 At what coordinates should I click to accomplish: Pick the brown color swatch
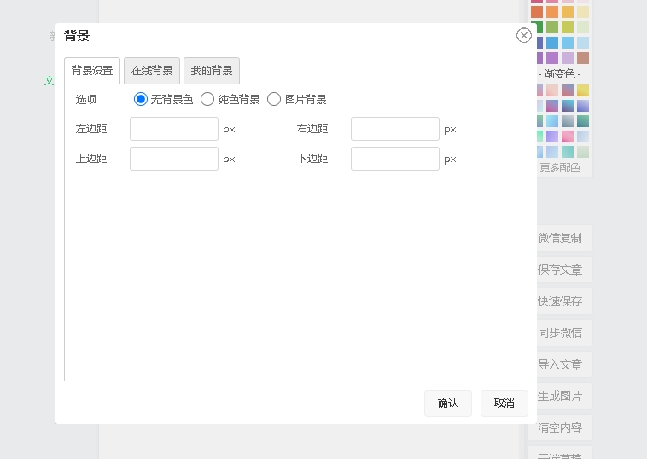[x=583, y=58]
